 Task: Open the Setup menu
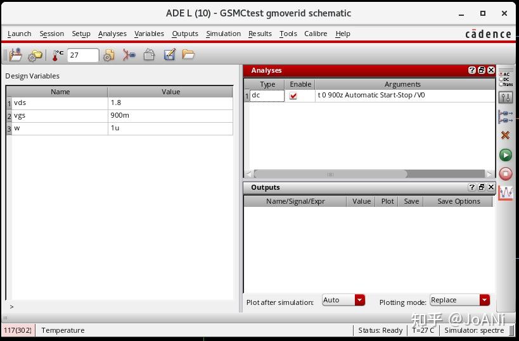[81, 34]
